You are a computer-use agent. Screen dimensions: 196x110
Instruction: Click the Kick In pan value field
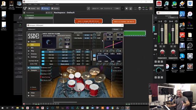point(87,52)
